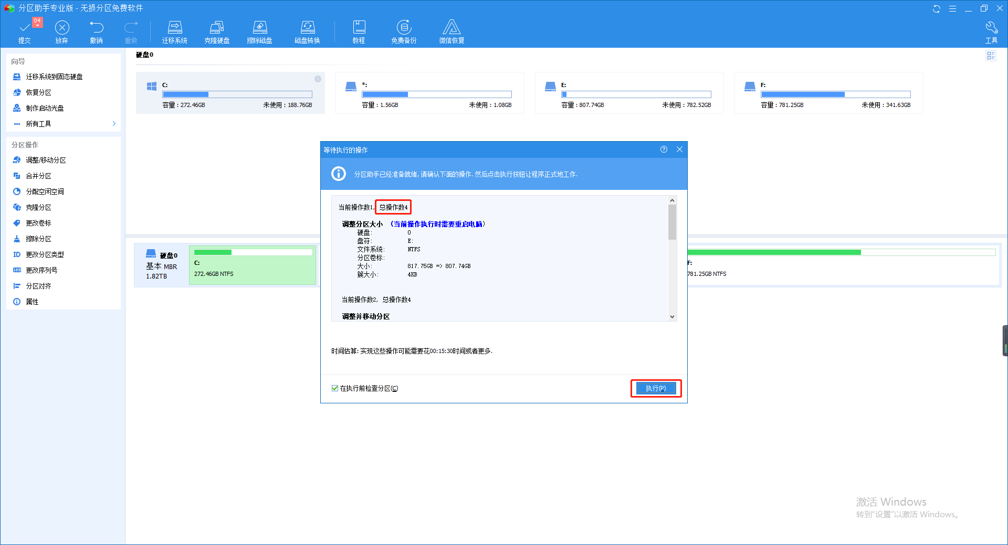Click the info icon on C: card

(318, 79)
